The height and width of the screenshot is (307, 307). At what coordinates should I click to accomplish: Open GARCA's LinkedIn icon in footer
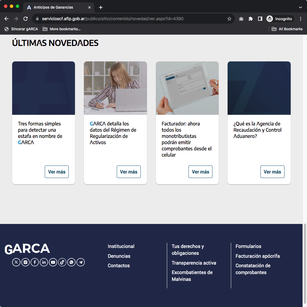(44, 262)
